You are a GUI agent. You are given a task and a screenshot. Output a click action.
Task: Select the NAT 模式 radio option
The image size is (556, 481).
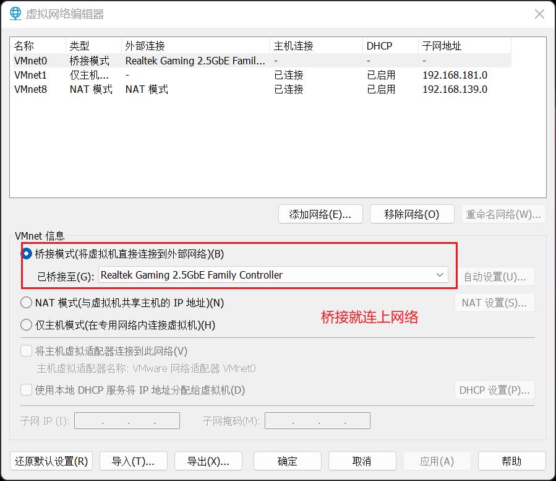(x=27, y=303)
